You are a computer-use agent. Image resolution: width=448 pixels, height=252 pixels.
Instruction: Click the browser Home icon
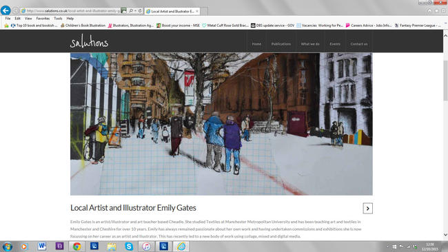[429, 10]
